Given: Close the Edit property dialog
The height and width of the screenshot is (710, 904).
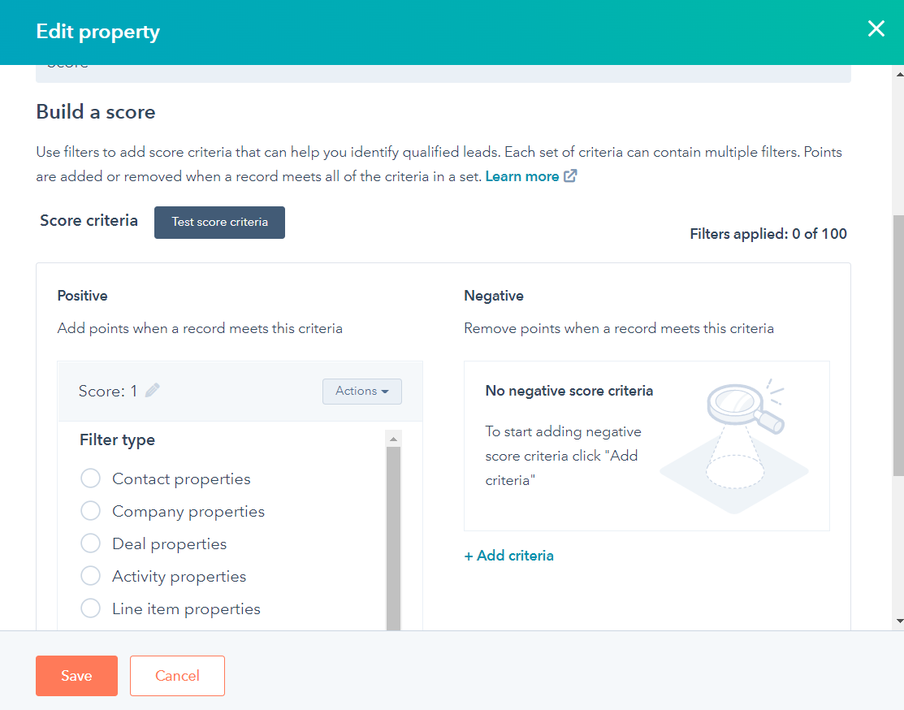Looking at the screenshot, I should [876, 28].
